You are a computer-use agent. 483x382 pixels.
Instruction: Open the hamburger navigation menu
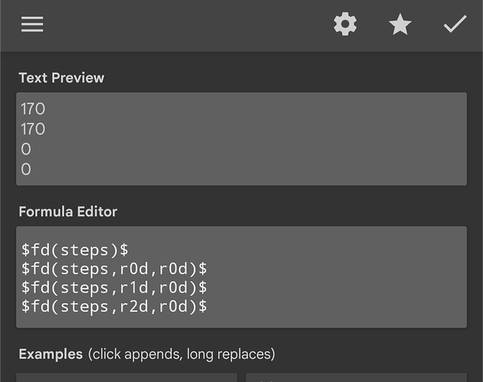(32, 24)
